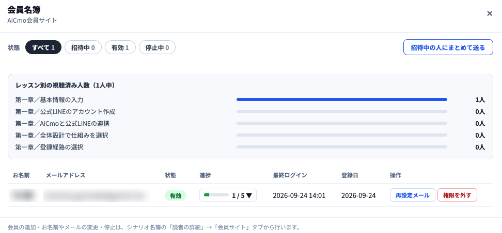The image size is (502, 233).
Task: Click lesson label 第一章／公式LINEのアカウント作成
Action: point(65,111)
